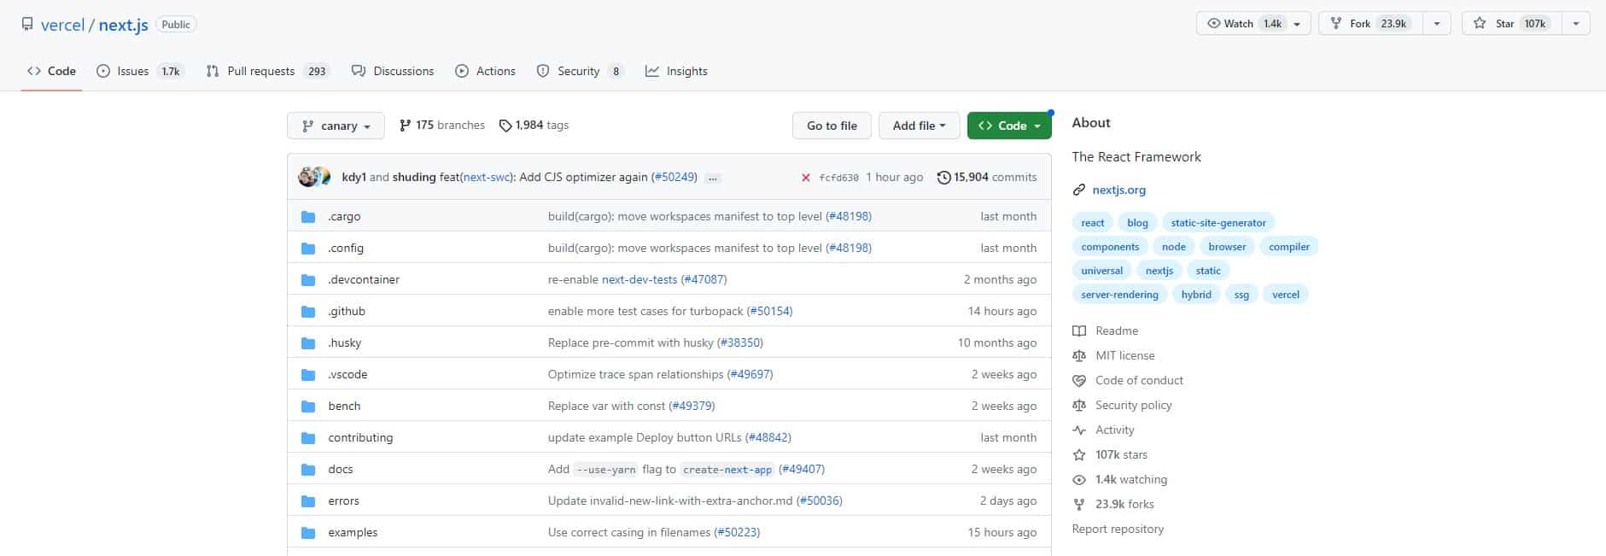Switch to the Security tab
This screenshot has height=556, width=1606.
coord(580,72)
